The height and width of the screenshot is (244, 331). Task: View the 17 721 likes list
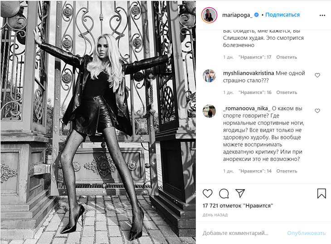click(238, 206)
